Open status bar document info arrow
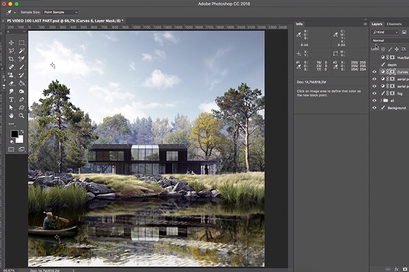Viewport: 409px width, 272px height. tap(73, 270)
